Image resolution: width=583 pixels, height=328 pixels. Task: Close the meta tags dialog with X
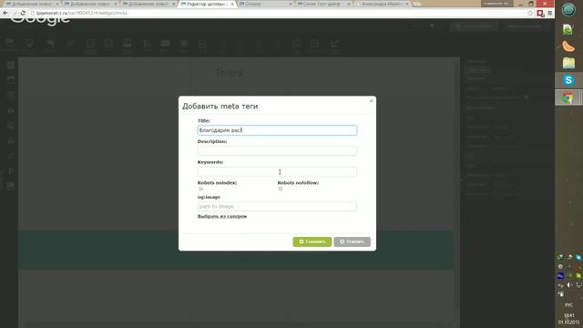[x=371, y=101]
